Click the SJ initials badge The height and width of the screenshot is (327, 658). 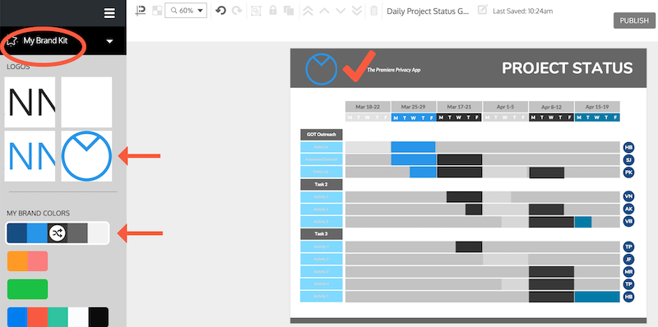tap(628, 159)
